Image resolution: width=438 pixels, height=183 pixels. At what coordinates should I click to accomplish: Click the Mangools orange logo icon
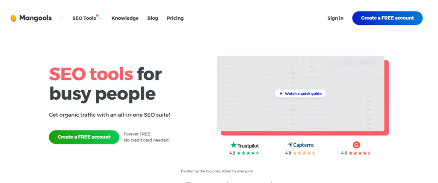coord(13,18)
